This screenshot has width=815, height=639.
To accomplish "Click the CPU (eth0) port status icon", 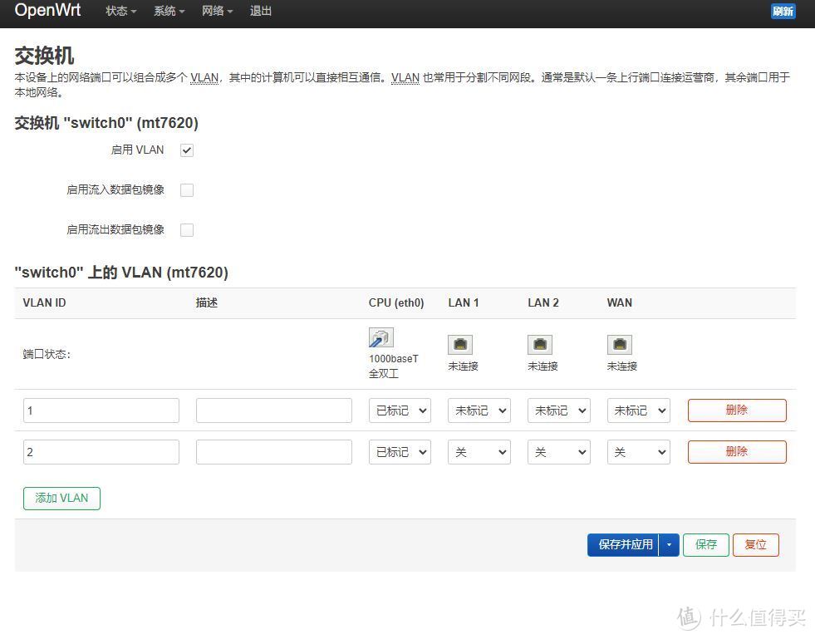I will tap(380, 337).
